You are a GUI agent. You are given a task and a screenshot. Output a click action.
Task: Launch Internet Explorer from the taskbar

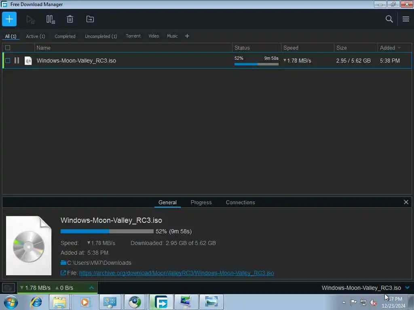[36, 302]
